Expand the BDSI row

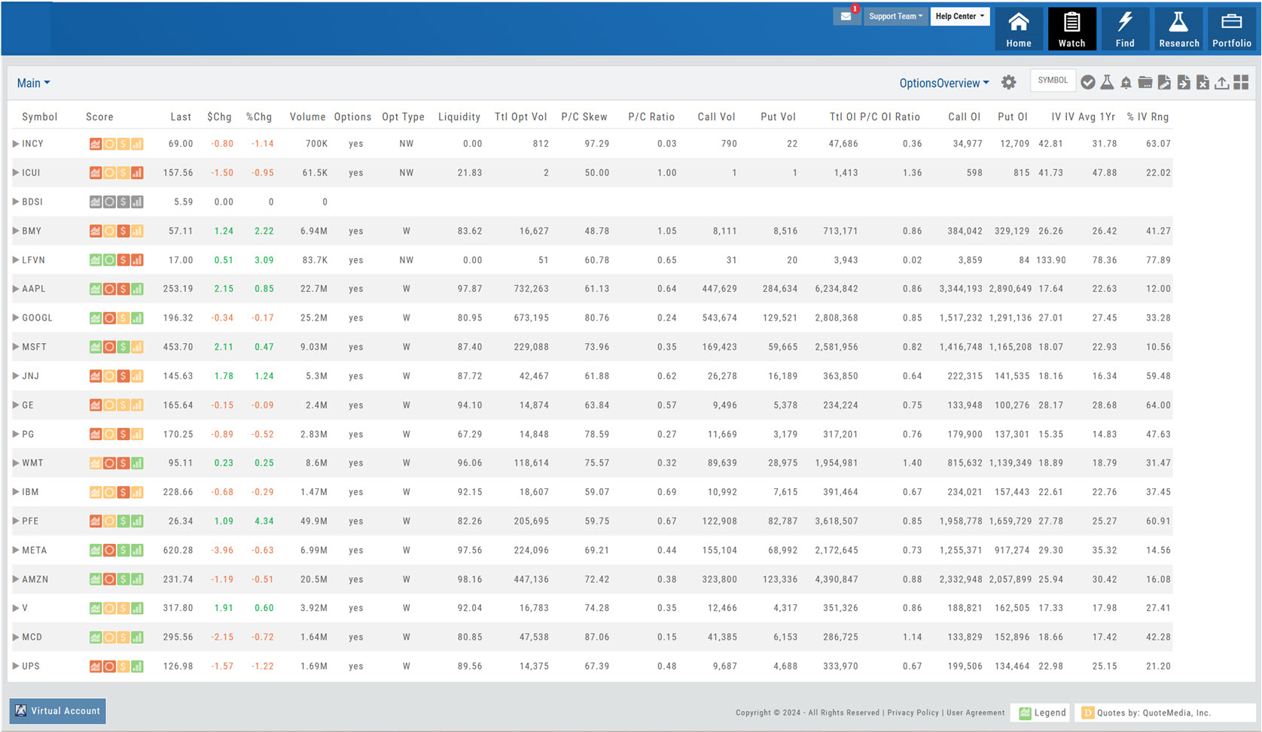click(x=16, y=202)
